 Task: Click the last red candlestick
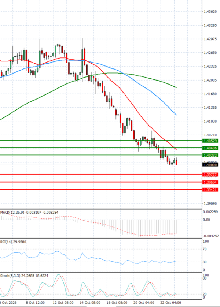[177, 162]
